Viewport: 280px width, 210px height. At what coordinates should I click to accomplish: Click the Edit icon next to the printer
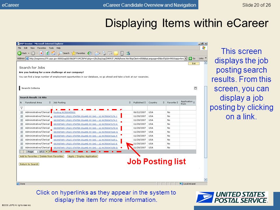(x=110, y=53)
